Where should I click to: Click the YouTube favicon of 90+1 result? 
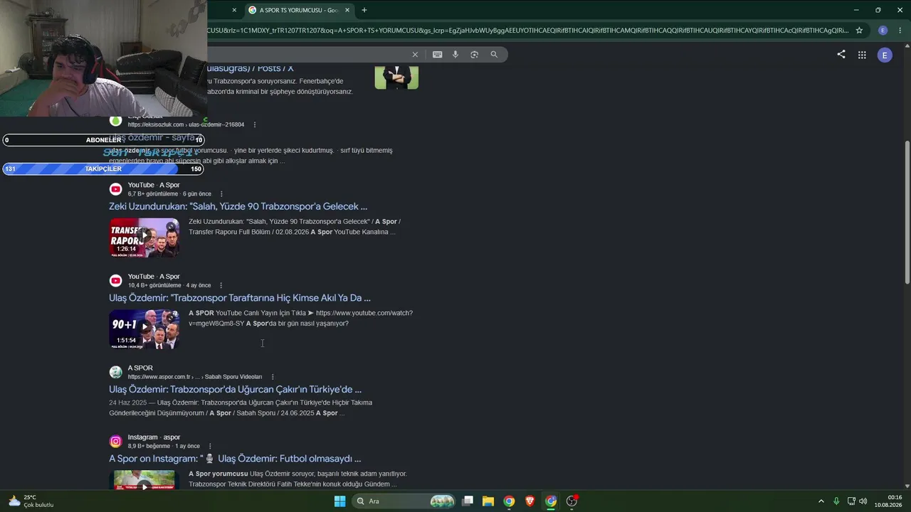point(115,281)
